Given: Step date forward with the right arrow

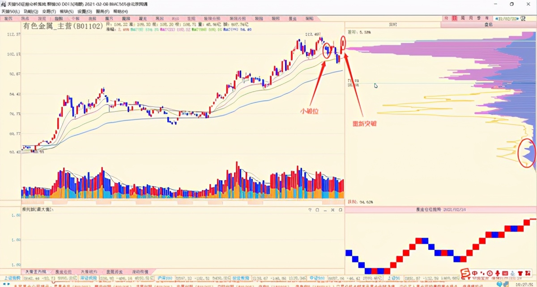Looking at the screenshot, I should pos(517,19).
